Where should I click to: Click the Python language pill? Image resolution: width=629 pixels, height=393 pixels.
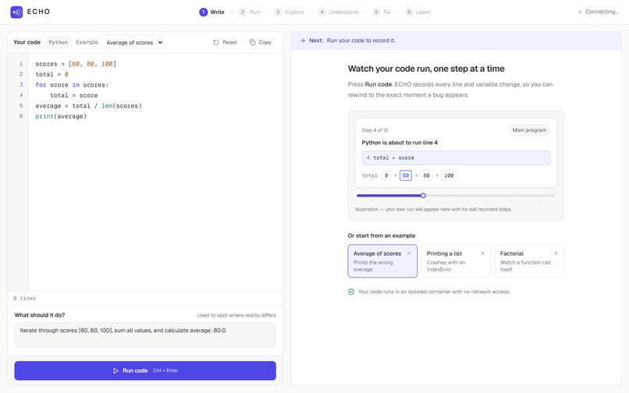pyautogui.click(x=59, y=42)
